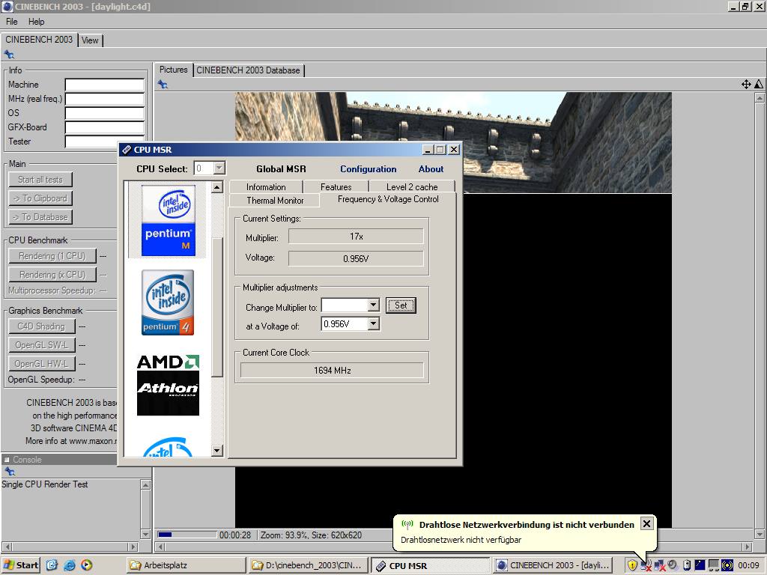This screenshot has height=575, width=767.
Task: Click the Current Core Clock value 1694 MHz
Action: (x=332, y=370)
